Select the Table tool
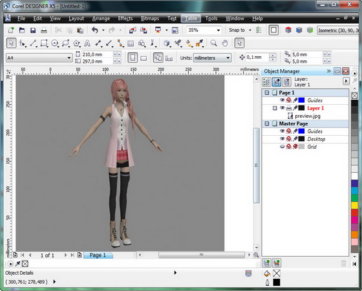Viewport: 362px width, 291px height. pyautogui.click(x=131, y=43)
